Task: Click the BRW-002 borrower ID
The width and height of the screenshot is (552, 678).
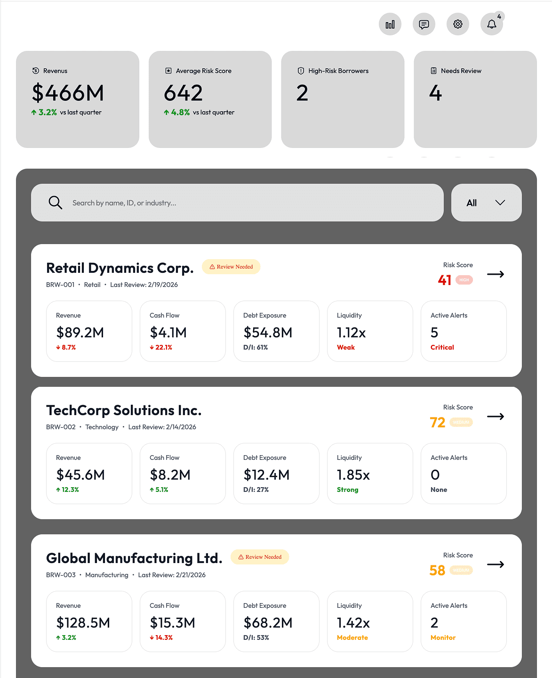Action: [61, 427]
